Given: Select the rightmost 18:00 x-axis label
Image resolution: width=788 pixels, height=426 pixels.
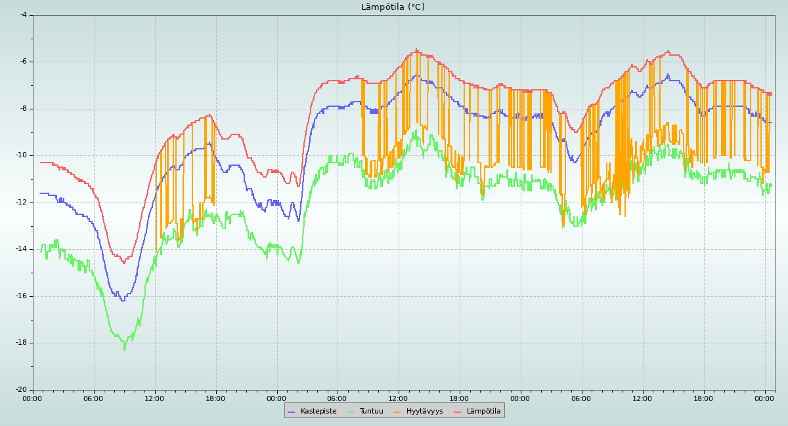Looking at the screenshot, I should pyautogui.click(x=703, y=398).
